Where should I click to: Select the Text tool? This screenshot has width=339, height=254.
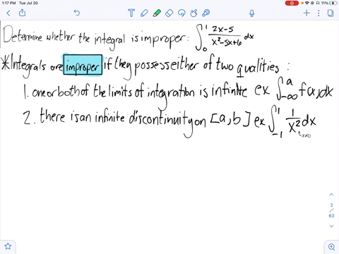pos(131,13)
